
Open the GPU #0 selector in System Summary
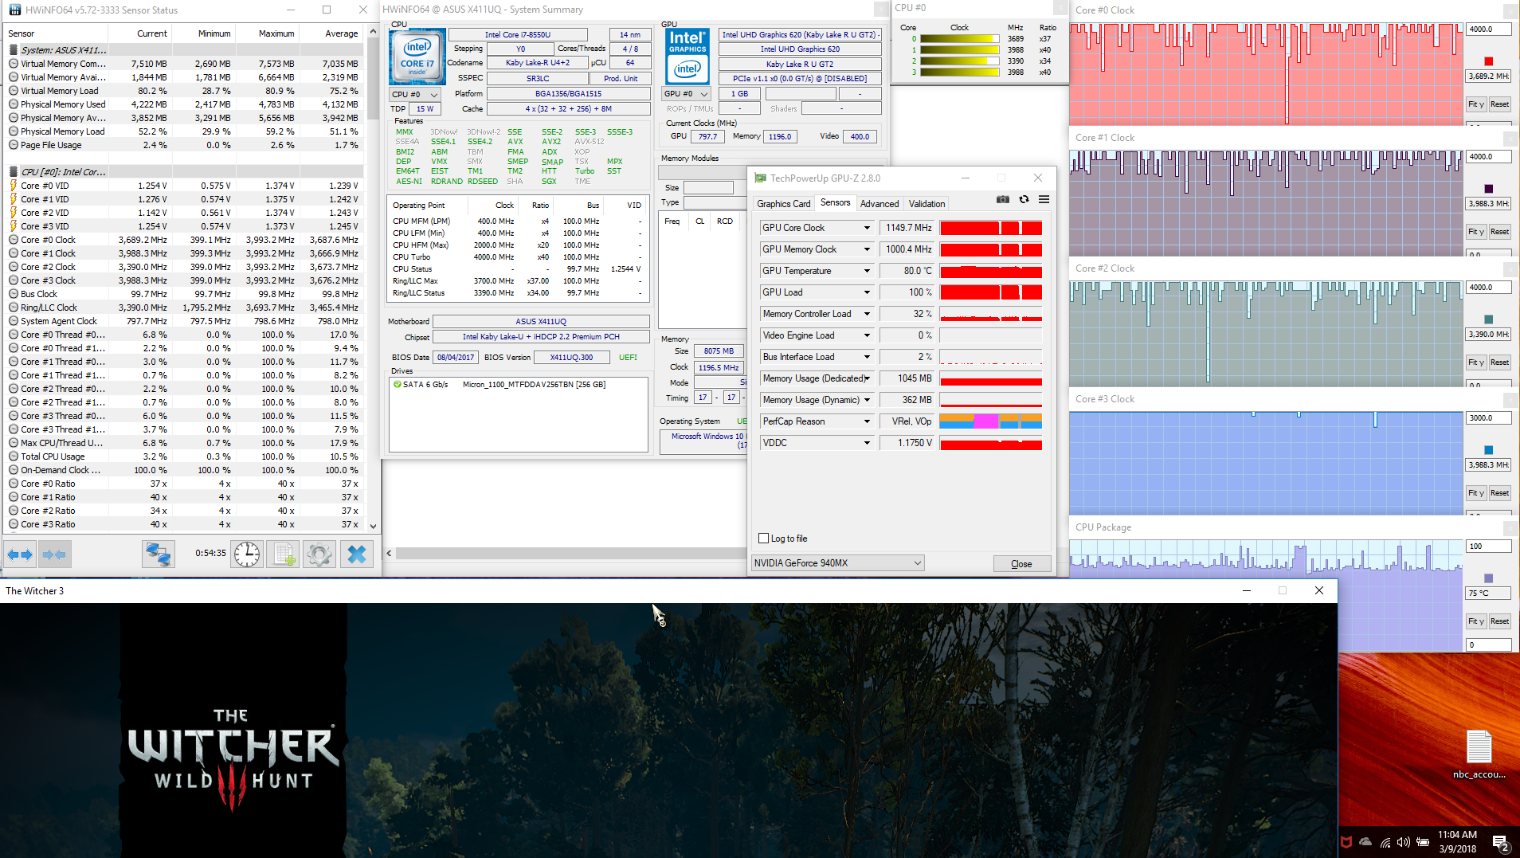coord(686,94)
